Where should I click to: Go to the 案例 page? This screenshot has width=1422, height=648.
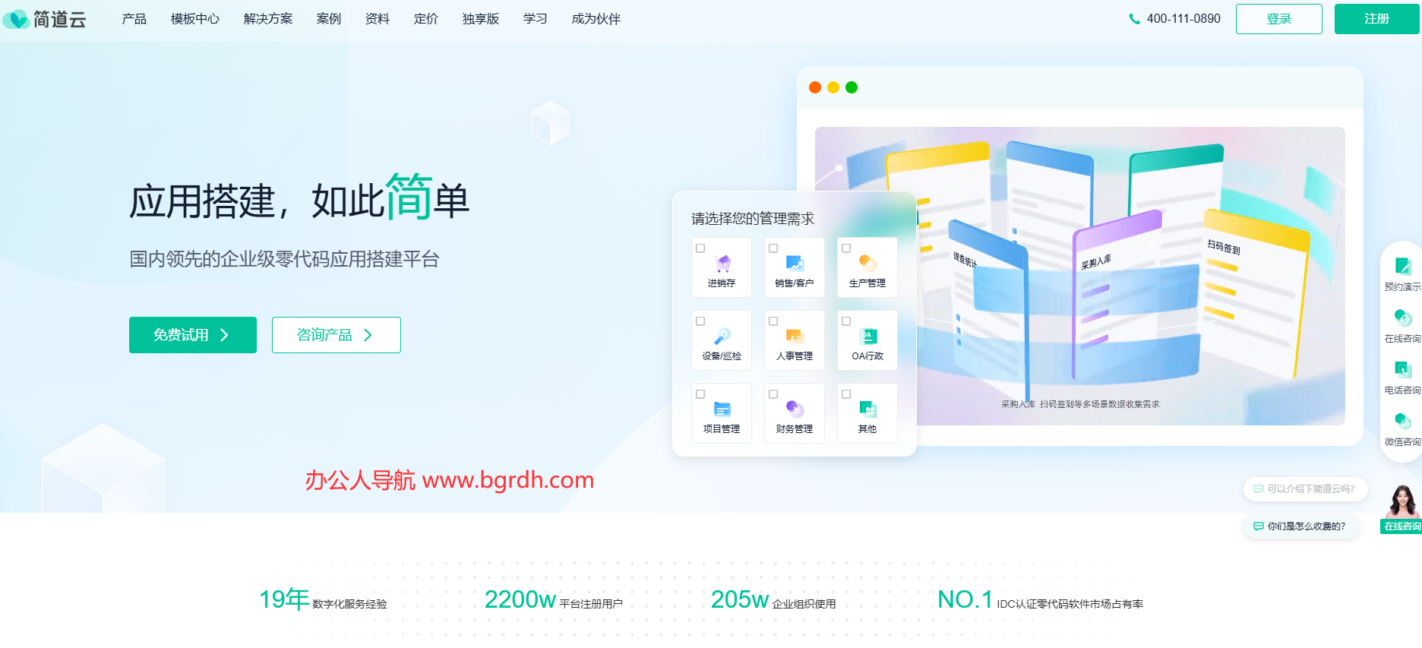coord(328,19)
